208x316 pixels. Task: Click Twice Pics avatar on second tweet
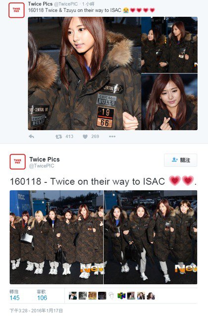coord(18,161)
